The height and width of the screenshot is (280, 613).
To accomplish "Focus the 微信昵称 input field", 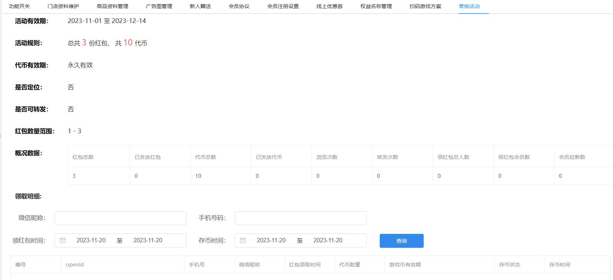I will coord(120,218).
